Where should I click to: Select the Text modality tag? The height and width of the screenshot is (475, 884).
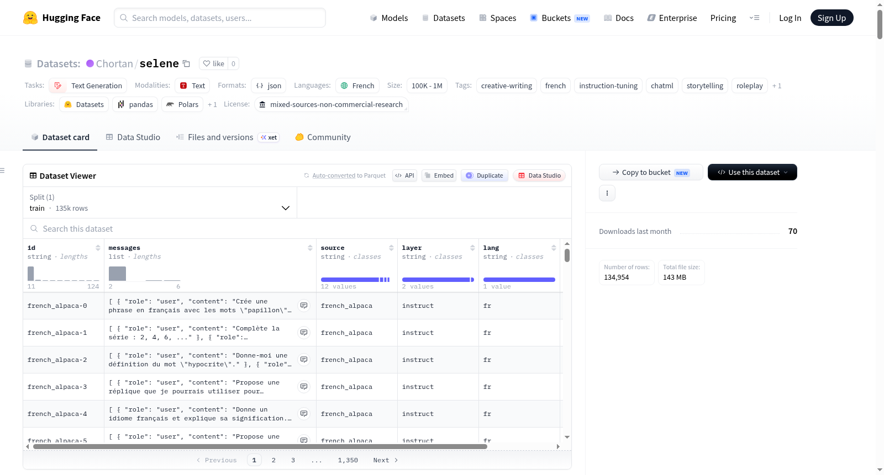[193, 86]
